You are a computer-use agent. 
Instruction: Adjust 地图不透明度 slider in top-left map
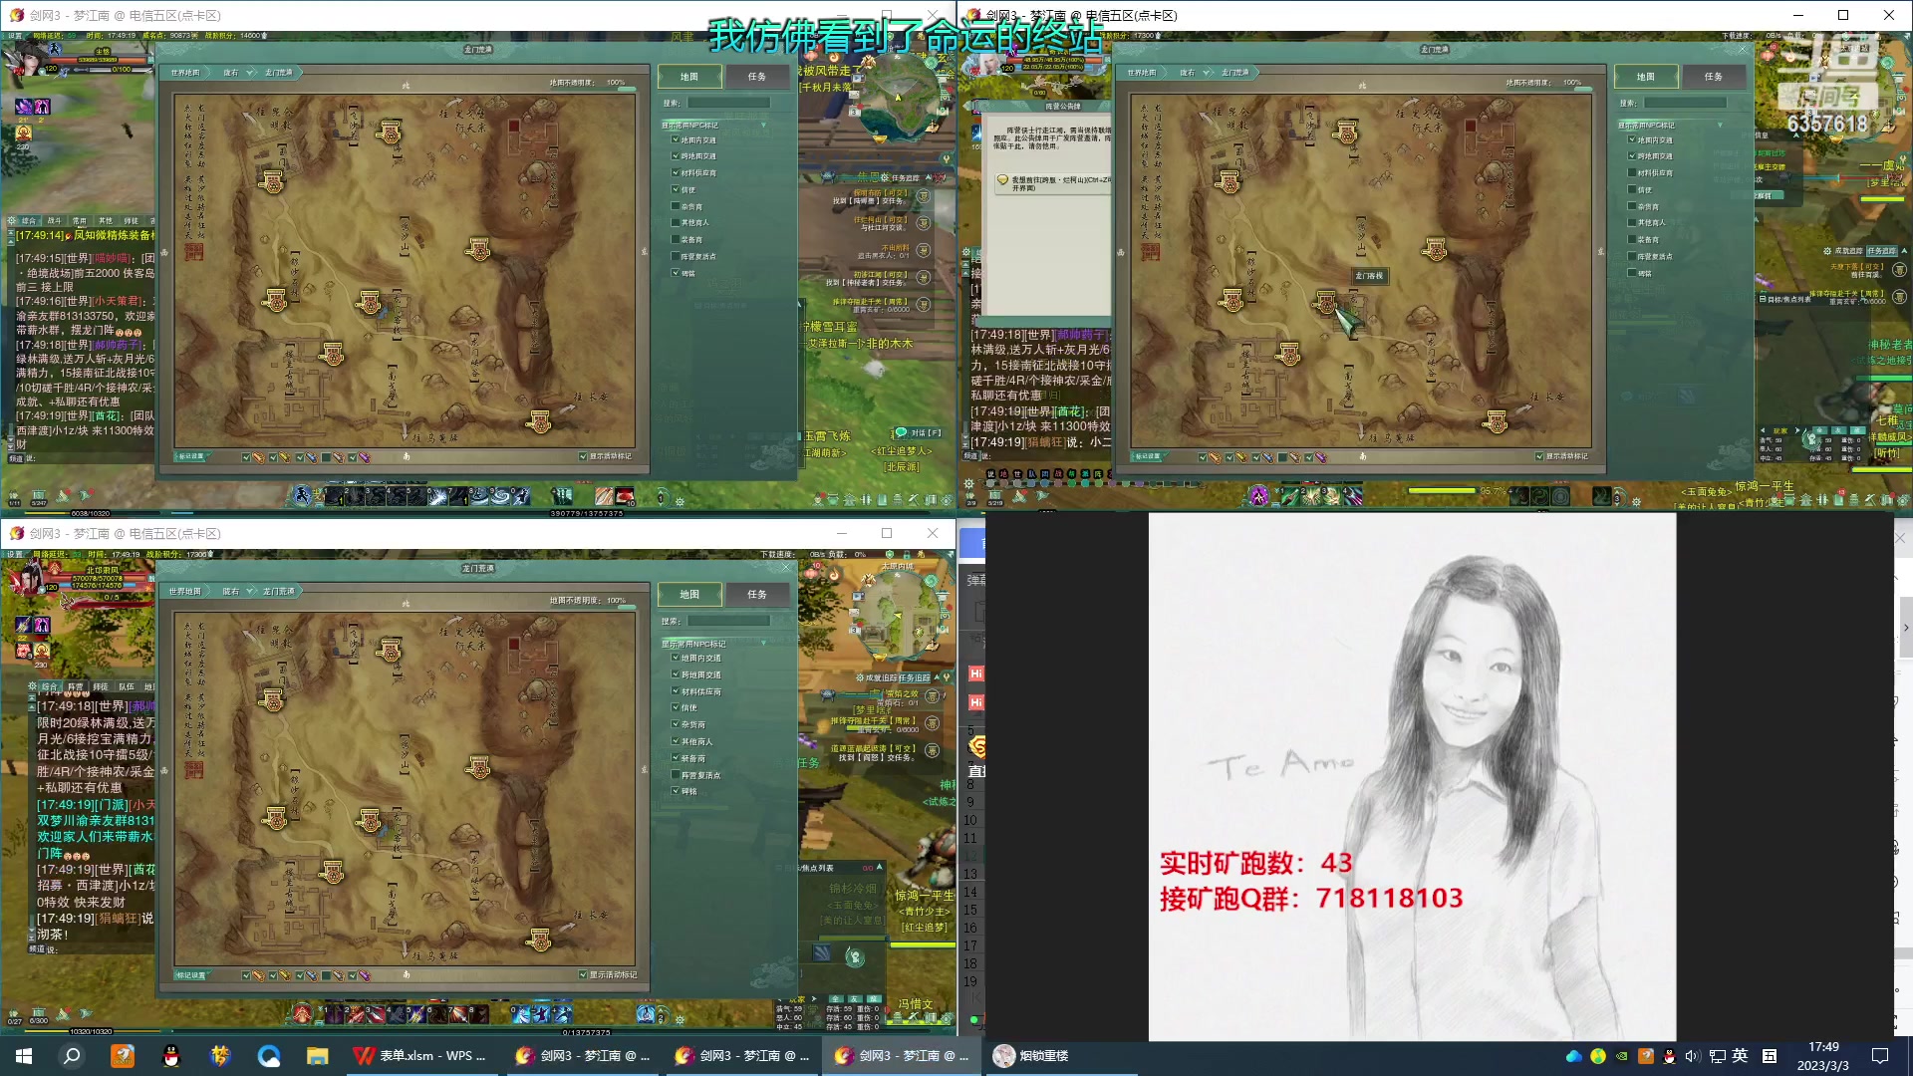[626, 91]
